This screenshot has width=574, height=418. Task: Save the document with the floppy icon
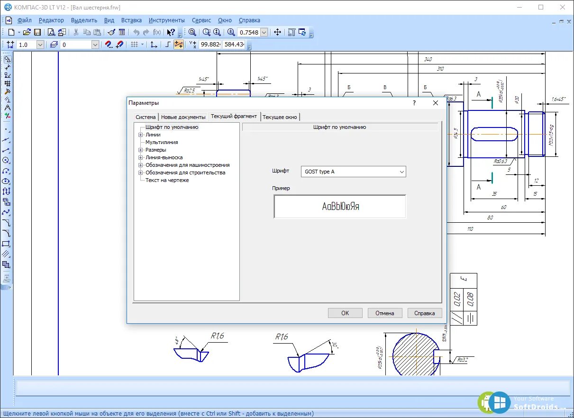[x=37, y=32]
